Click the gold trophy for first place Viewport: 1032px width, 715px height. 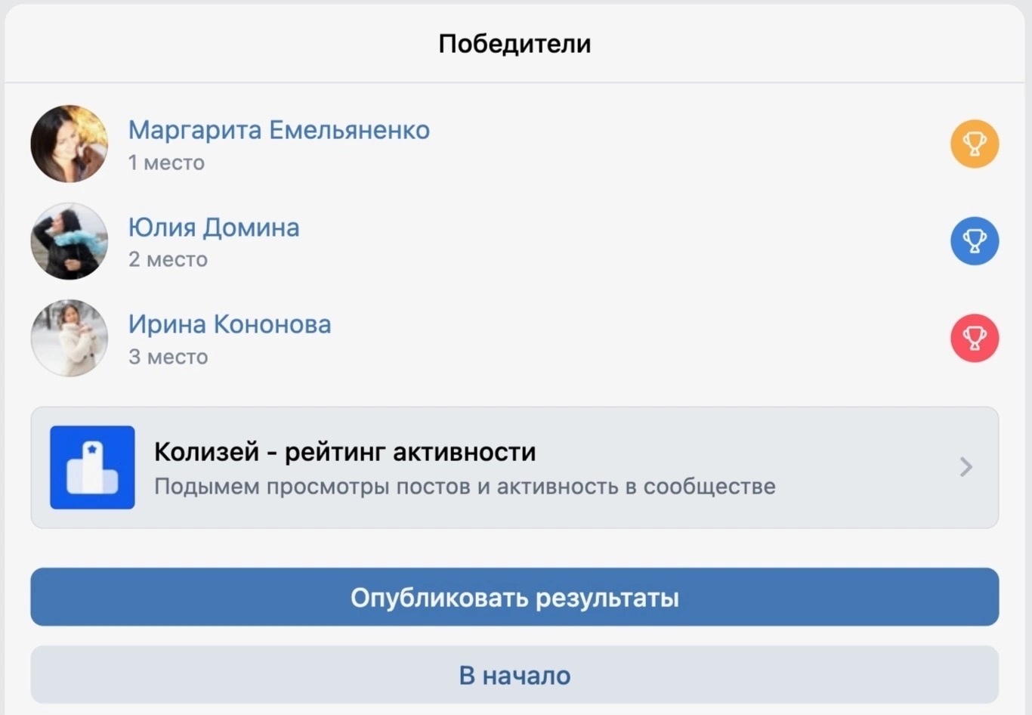tap(974, 144)
